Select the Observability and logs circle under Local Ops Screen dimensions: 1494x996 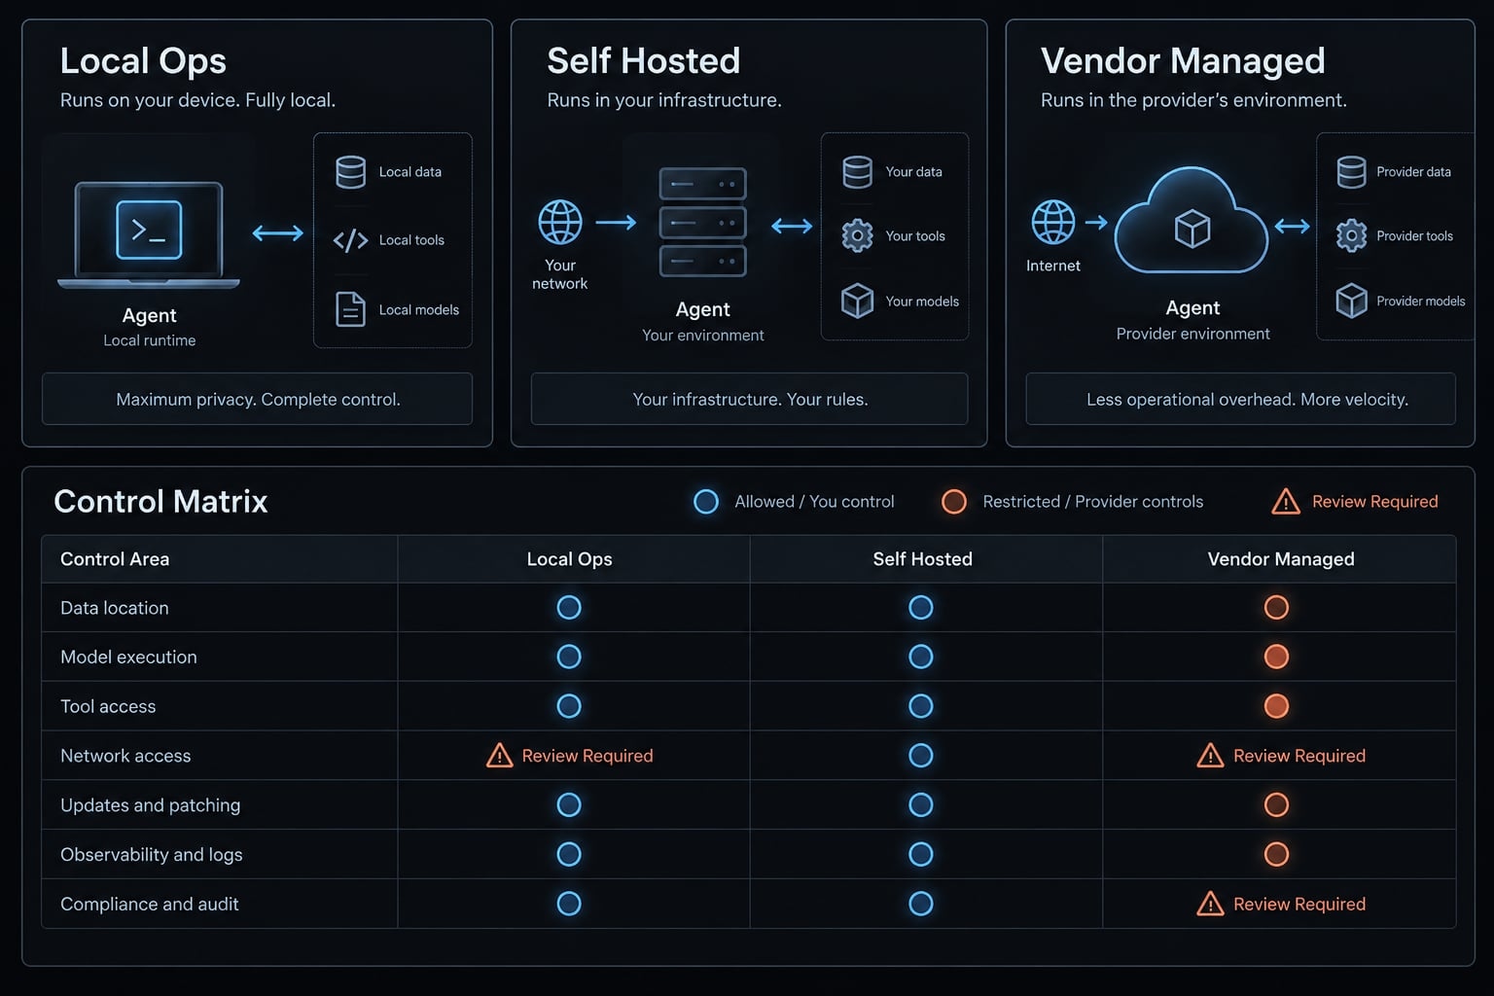click(569, 854)
